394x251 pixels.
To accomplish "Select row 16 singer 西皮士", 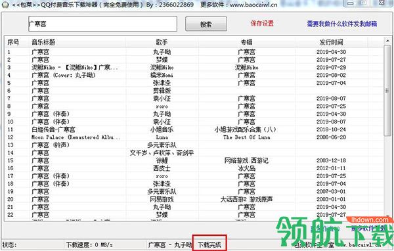I will click(x=162, y=168).
